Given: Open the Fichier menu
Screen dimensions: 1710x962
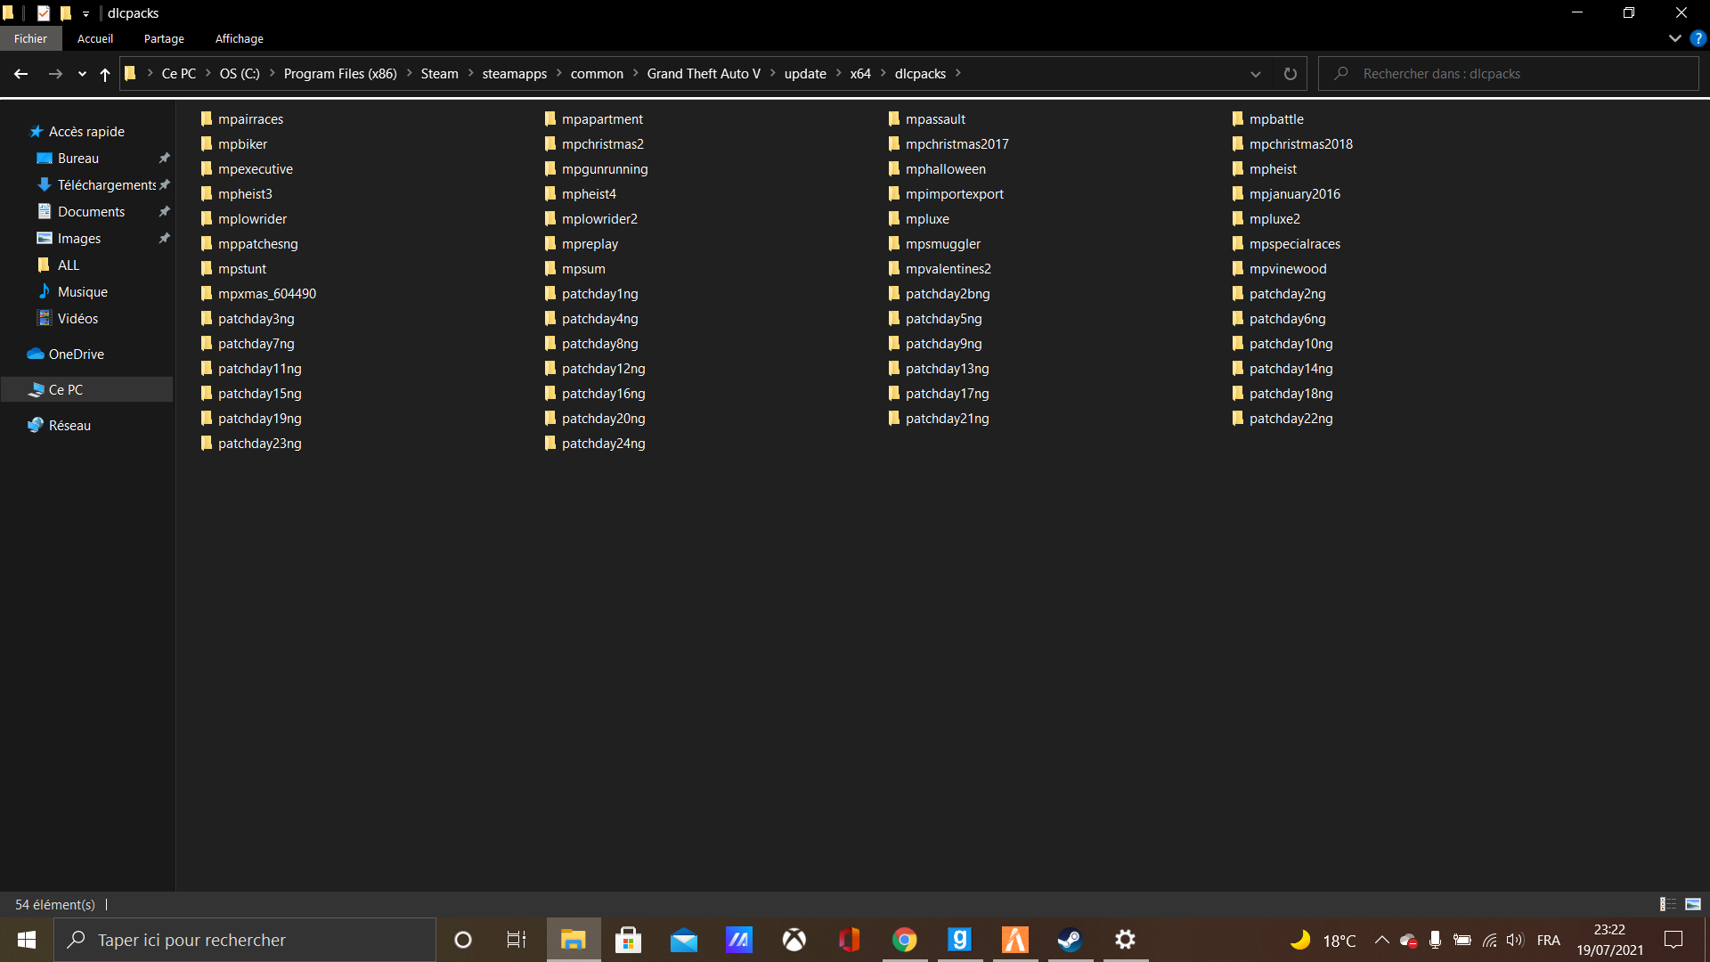Looking at the screenshot, I should [x=30, y=38].
